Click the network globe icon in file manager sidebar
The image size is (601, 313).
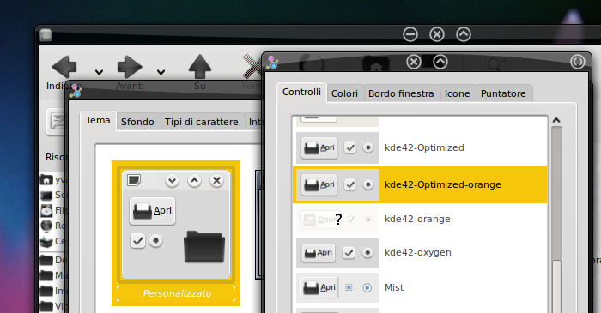coord(46,226)
